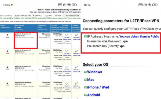Click the green arrow icon beside Windows
The height and width of the screenshot is (99, 161).
tap(85, 72)
